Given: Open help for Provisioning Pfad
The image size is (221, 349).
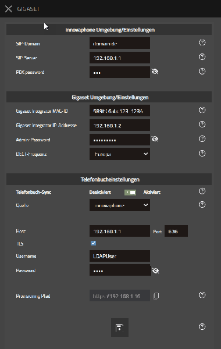Looking at the screenshot, I should pyautogui.click(x=202, y=295).
